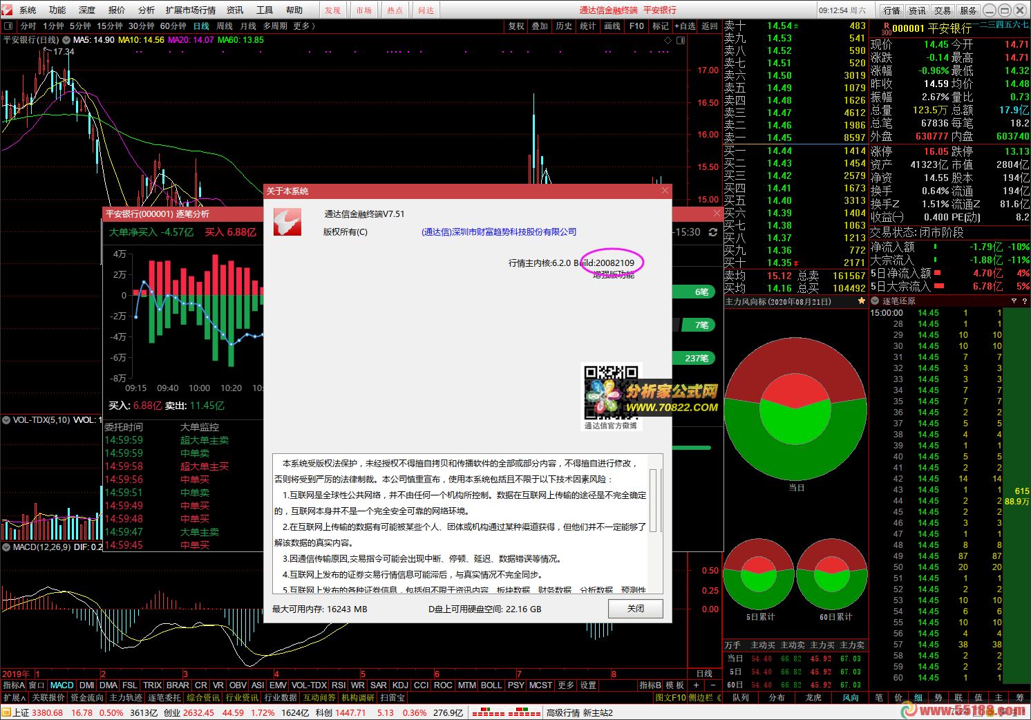Open indicator dropdown beside 平安银行(日线) title
The width and height of the screenshot is (1031, 720).
[x=65, y=40]
